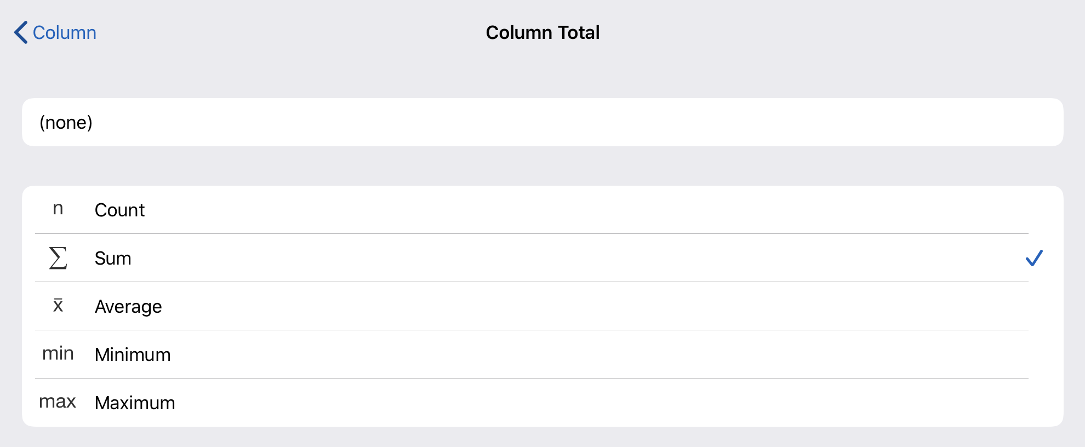Viewport: 1085px width, 447px height.
Task: Pick the Sum label text
Action: point(113,259)
